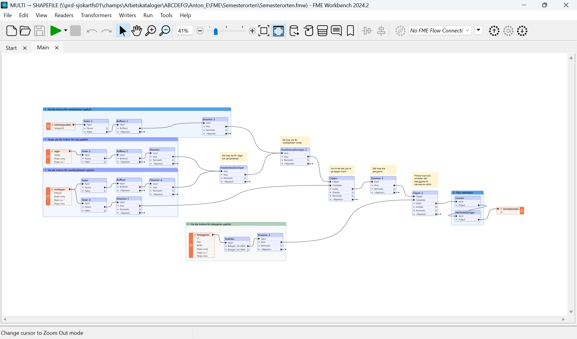
Task: Open the Transformers menu
Action: click(x=96, y=15)
